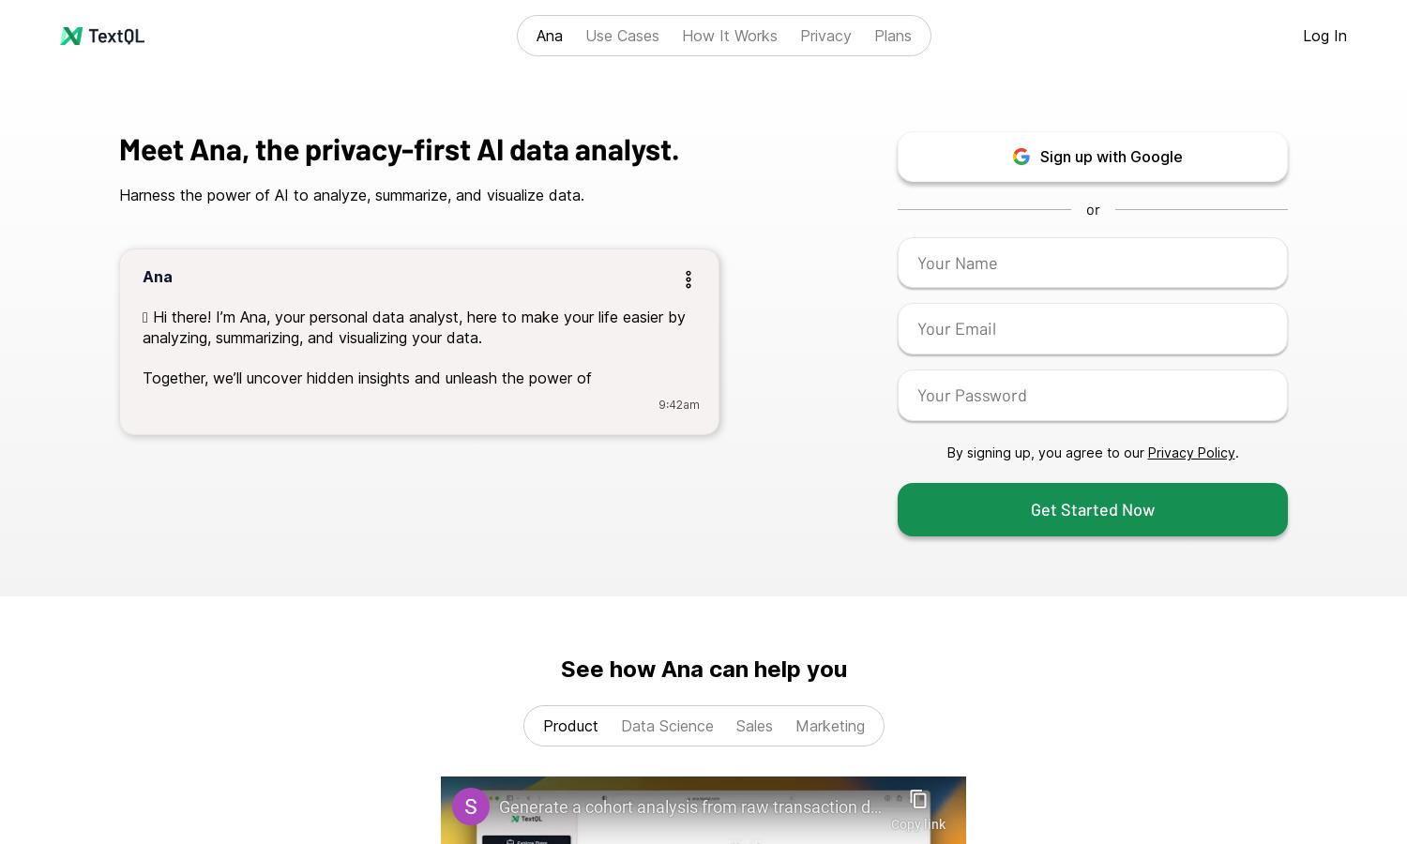This screenshot has height=844, width=1407.
Task: Click the Get Started Now button
Action: [1093, 510]
